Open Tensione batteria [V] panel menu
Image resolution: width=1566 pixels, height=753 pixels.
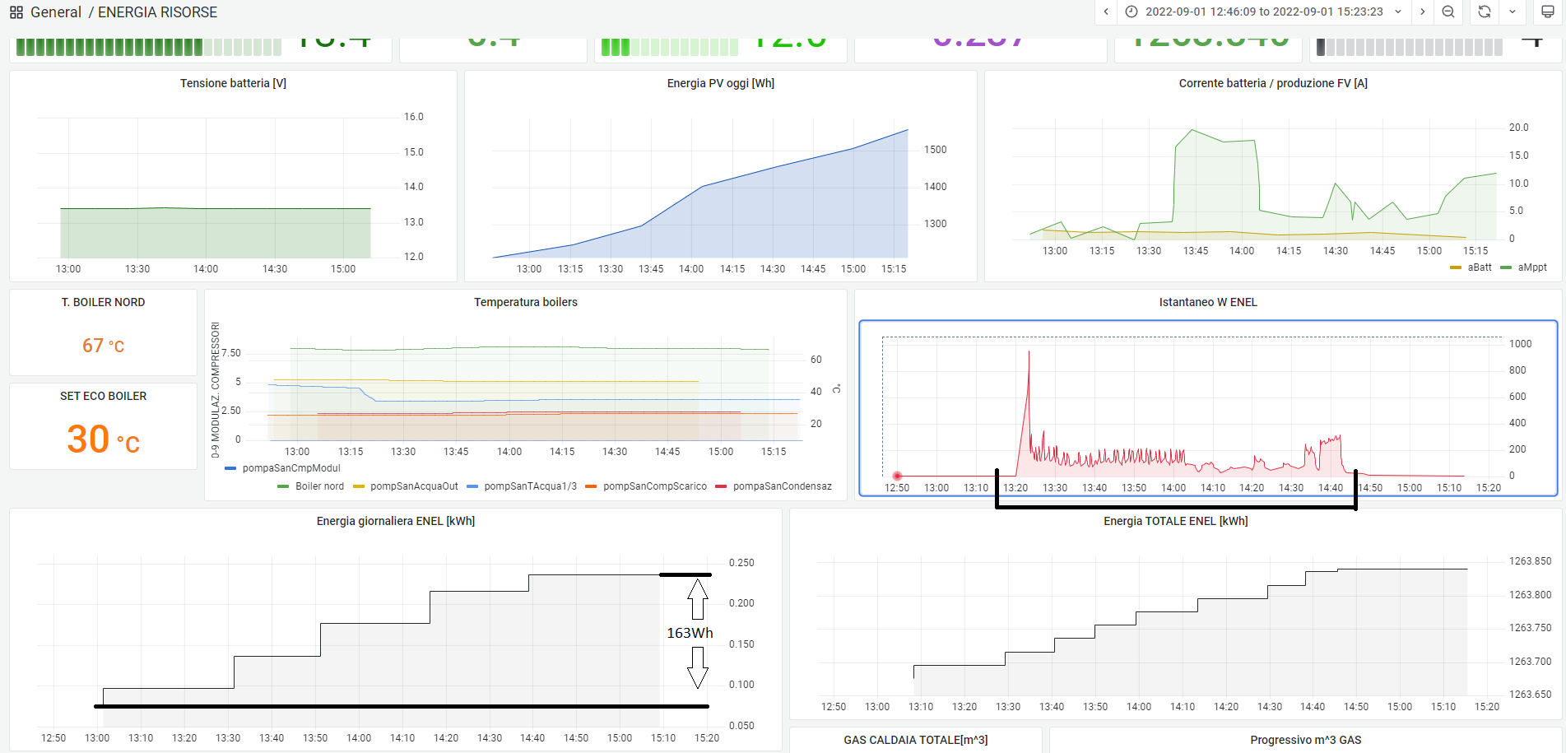tap(233, 83)
